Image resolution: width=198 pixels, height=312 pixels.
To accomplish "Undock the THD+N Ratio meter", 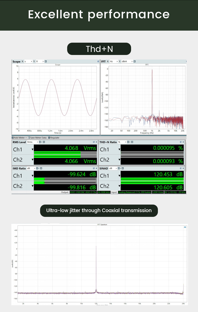I will tap(180, 142).
